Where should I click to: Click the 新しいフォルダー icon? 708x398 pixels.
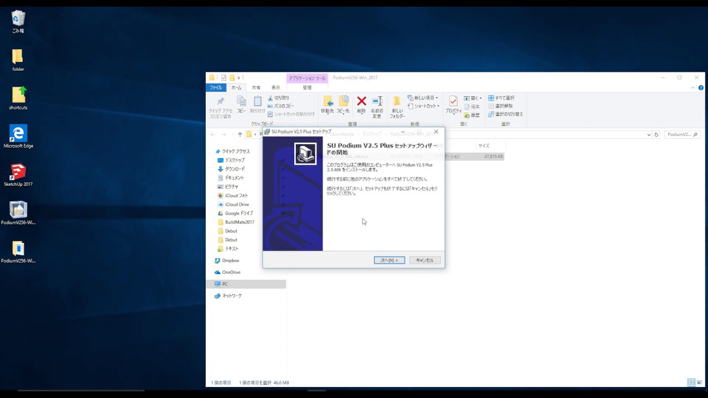pyautogui.click(x=397, y=107)
